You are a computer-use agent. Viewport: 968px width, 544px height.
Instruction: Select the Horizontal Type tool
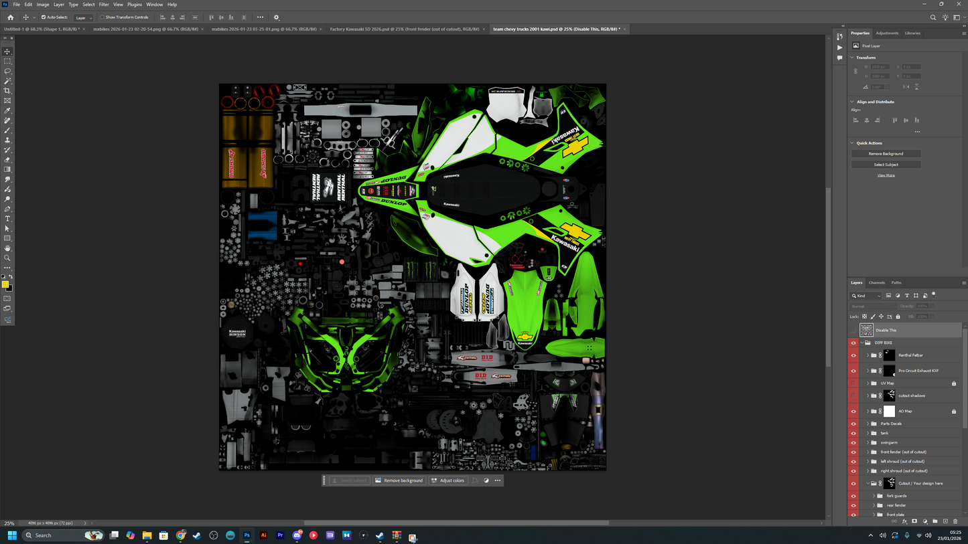point(7,219)
